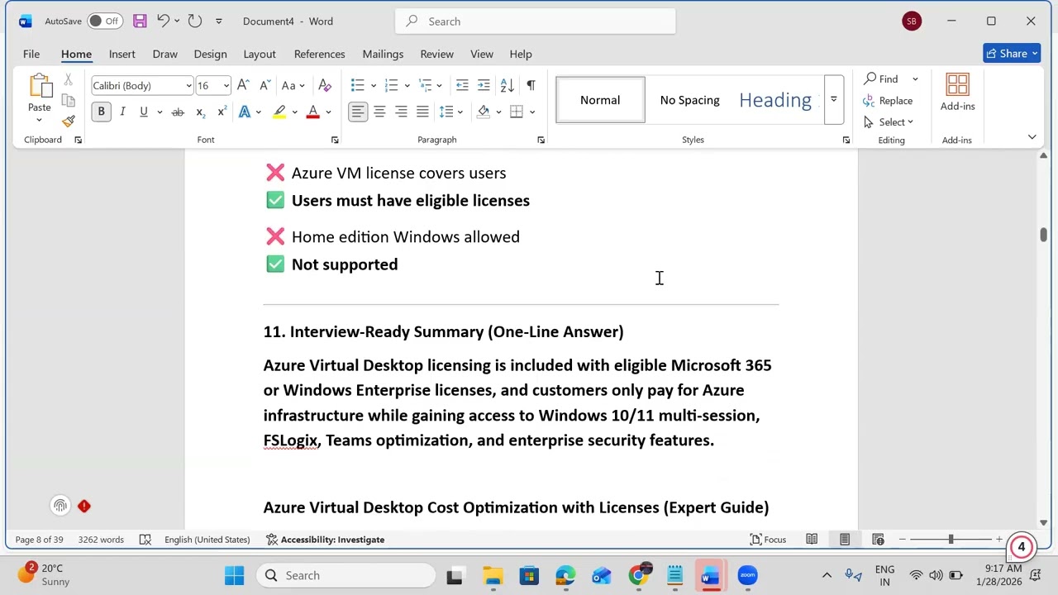Toggle Focus mode in status bar

pos(768,540)
